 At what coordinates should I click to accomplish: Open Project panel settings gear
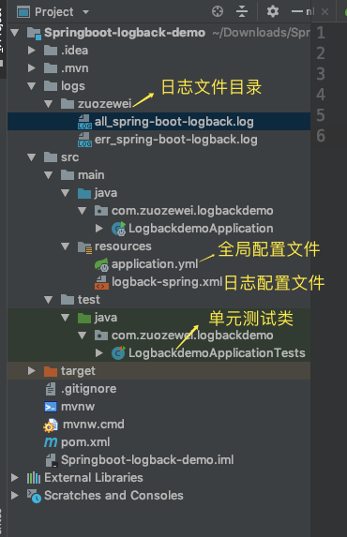pos(273,11)
